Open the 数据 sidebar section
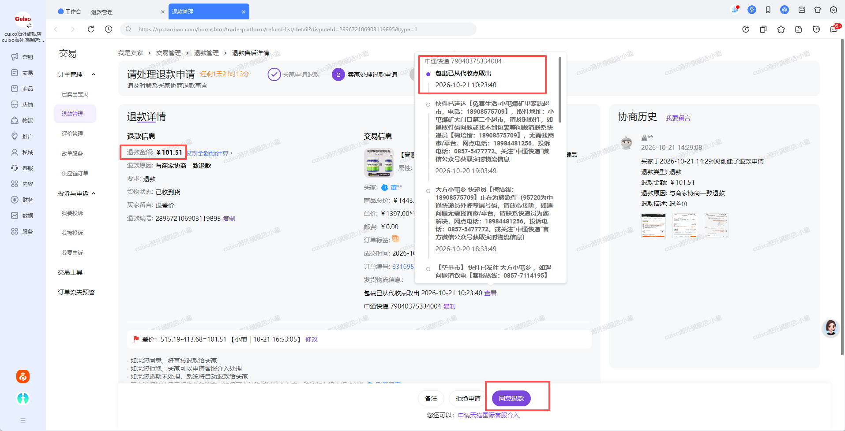The width and height of the screenshot is (845, 431). pos(22,215)
